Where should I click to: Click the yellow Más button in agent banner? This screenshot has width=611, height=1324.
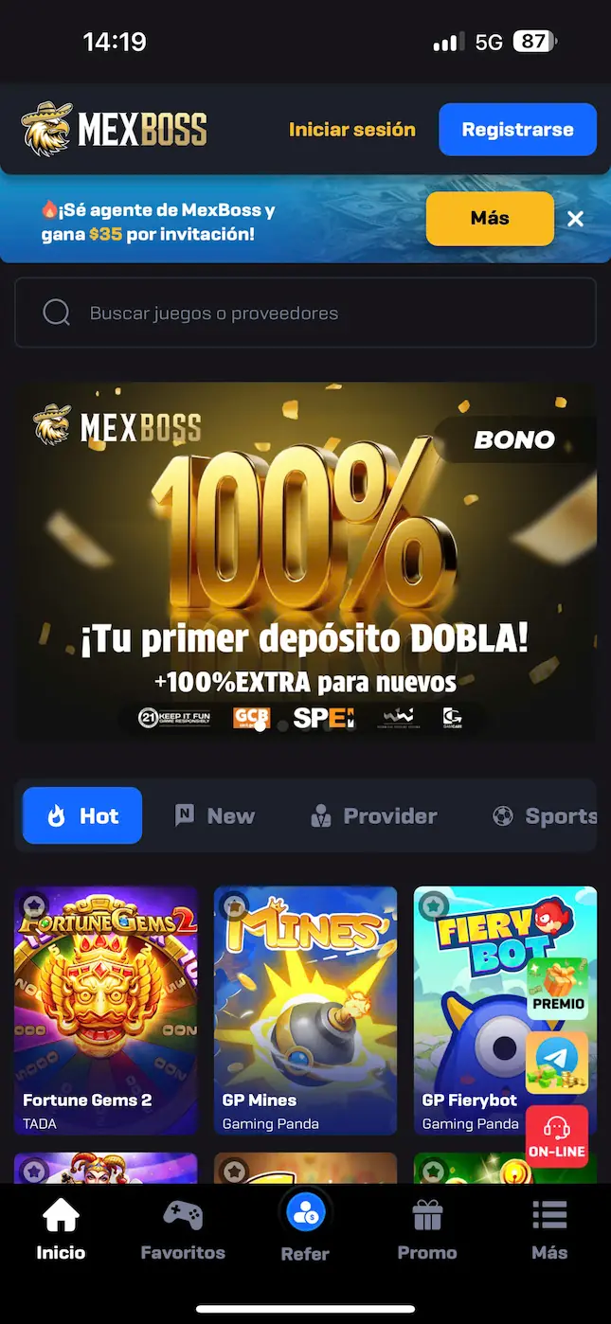click(x=490, y=219)
